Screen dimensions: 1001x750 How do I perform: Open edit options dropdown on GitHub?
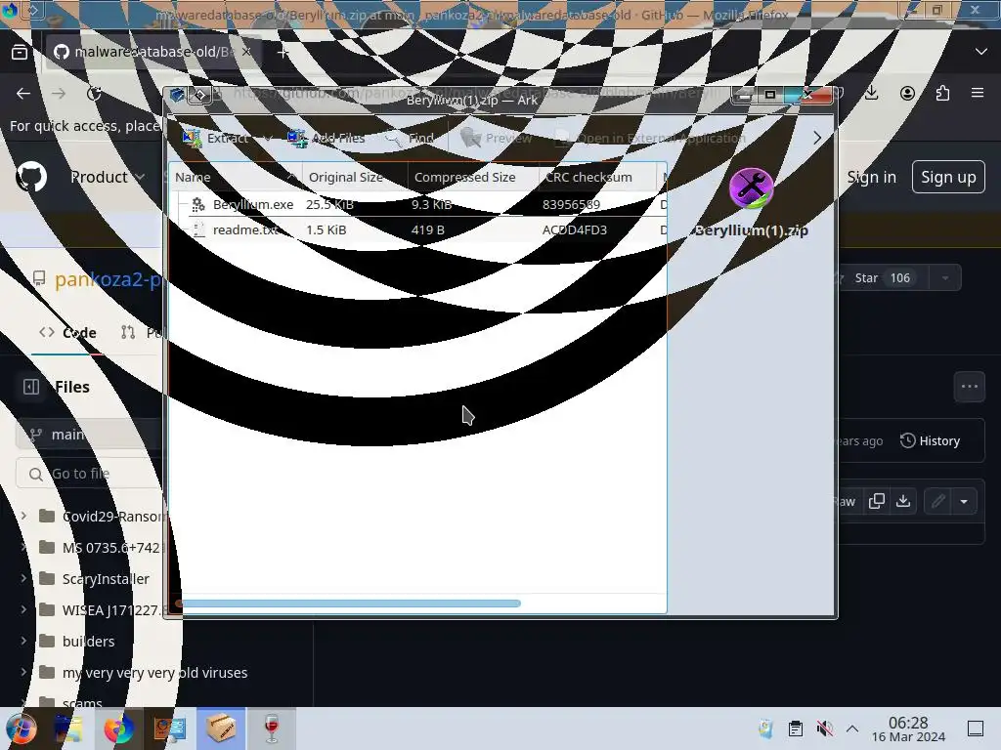pyautogui.click(x=964, y=501)
